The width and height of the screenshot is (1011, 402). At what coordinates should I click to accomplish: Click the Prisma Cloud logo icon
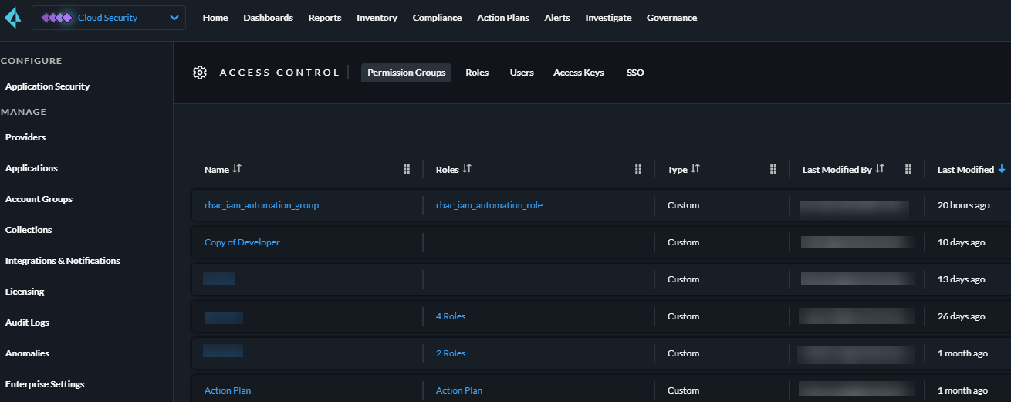12,17
